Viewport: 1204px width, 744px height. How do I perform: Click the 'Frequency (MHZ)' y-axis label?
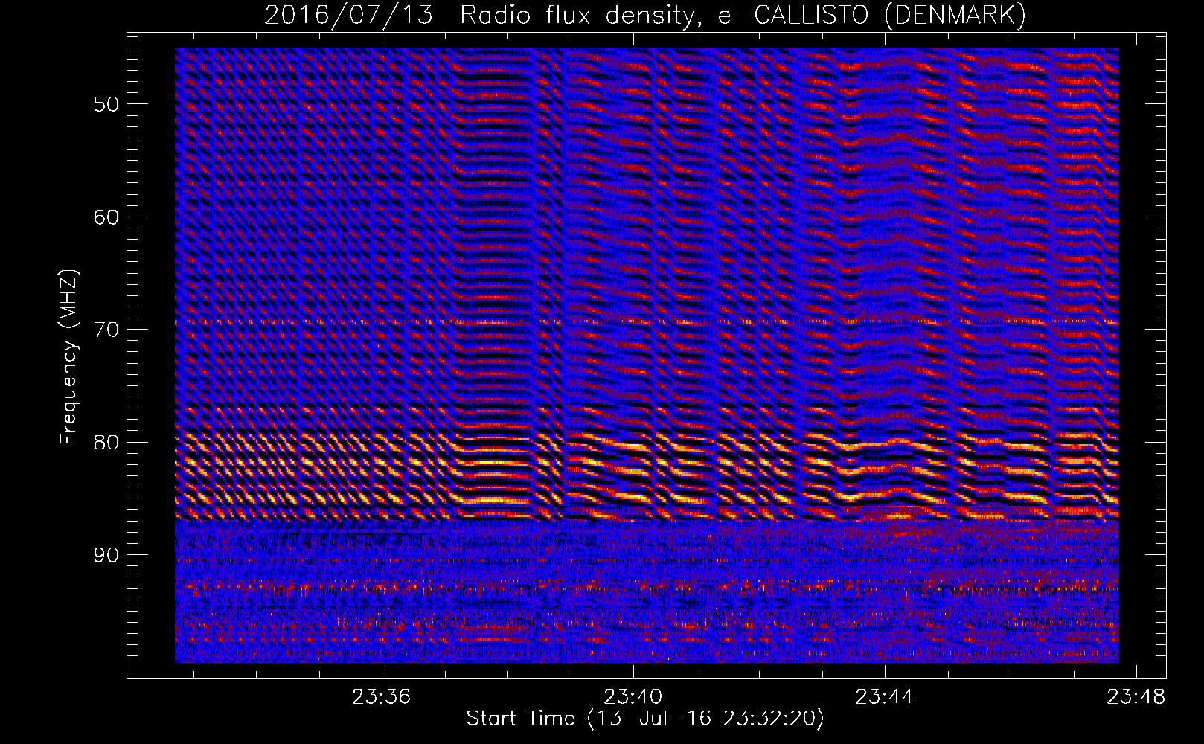tap(68, 357)
